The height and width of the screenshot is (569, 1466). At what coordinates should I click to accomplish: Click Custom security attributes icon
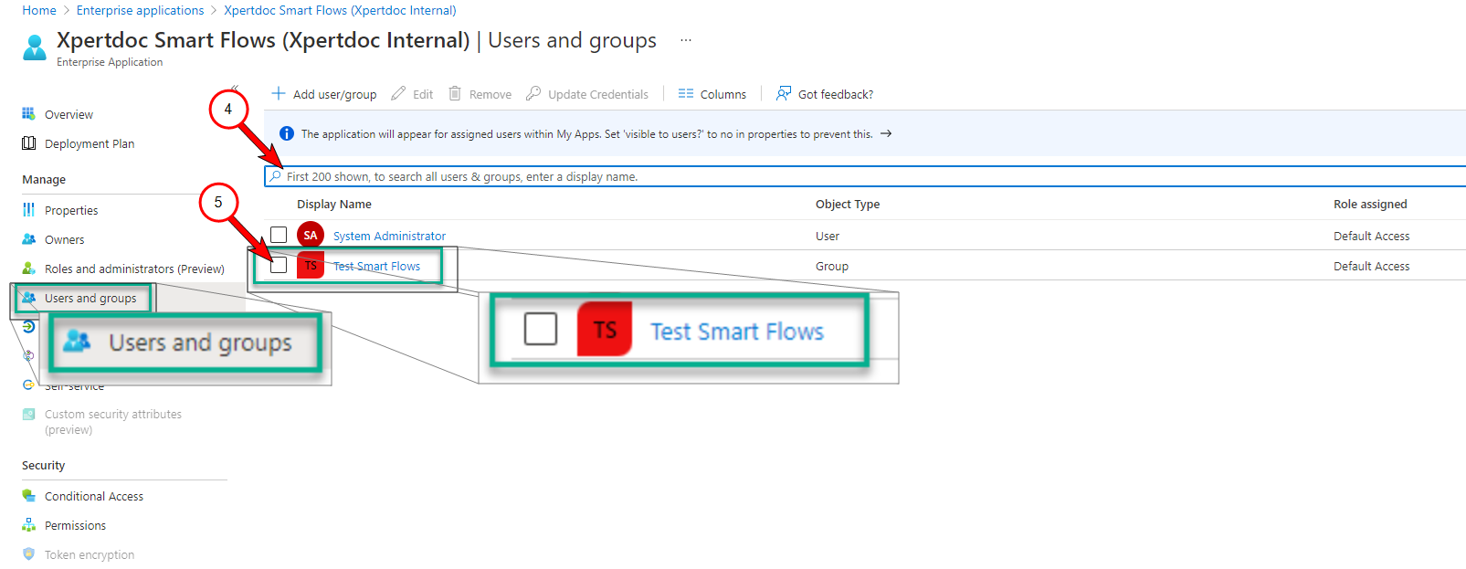tap(28, 414)
